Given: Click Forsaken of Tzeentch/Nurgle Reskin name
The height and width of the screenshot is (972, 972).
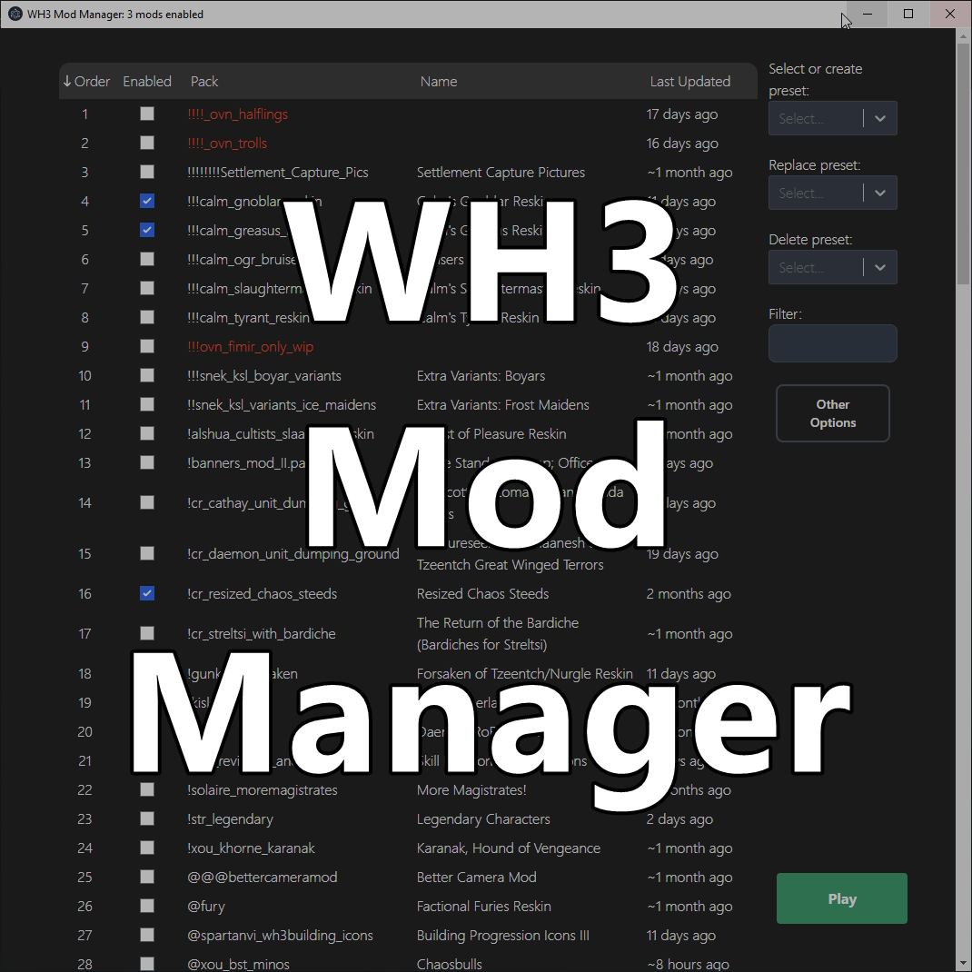Looking at the screenshot, I should coord(524,674).
